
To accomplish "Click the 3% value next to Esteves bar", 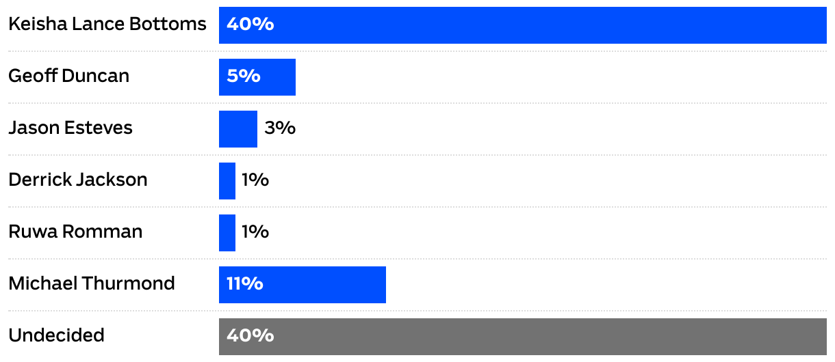I will pyautogui.click(x=279, y=128).
